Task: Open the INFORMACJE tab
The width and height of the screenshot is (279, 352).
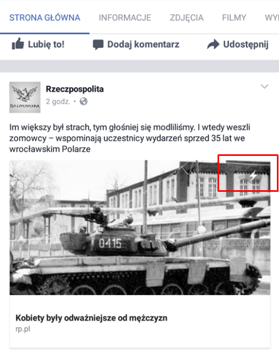Action: coord(125,18)
